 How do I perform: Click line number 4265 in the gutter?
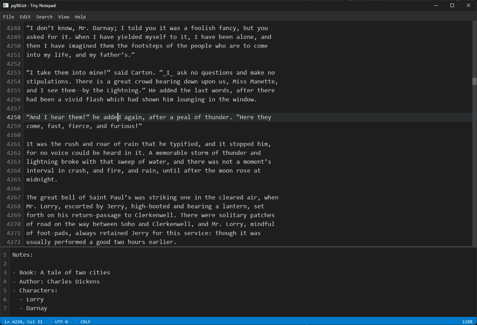13,179
